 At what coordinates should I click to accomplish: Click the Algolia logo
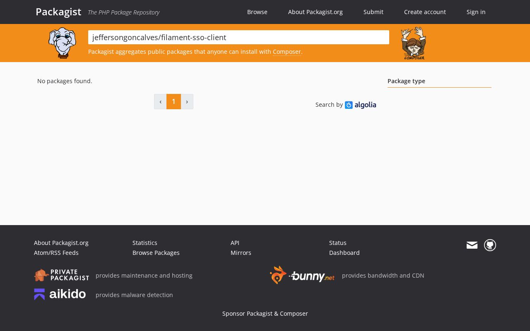point(360,105)
